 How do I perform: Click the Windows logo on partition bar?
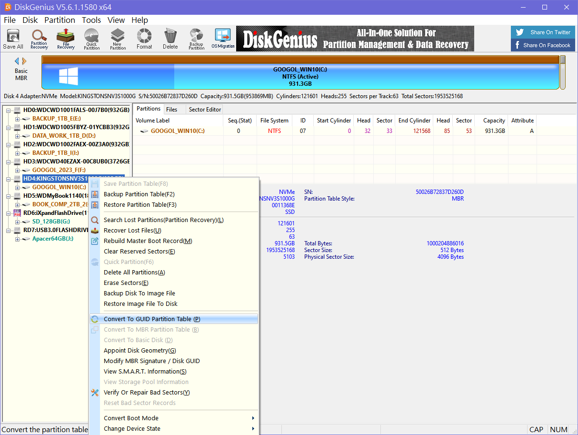(69, 77)
